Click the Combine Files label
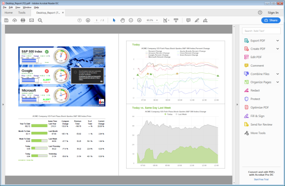This screenshot has width=285, height=186. [260, 74]
